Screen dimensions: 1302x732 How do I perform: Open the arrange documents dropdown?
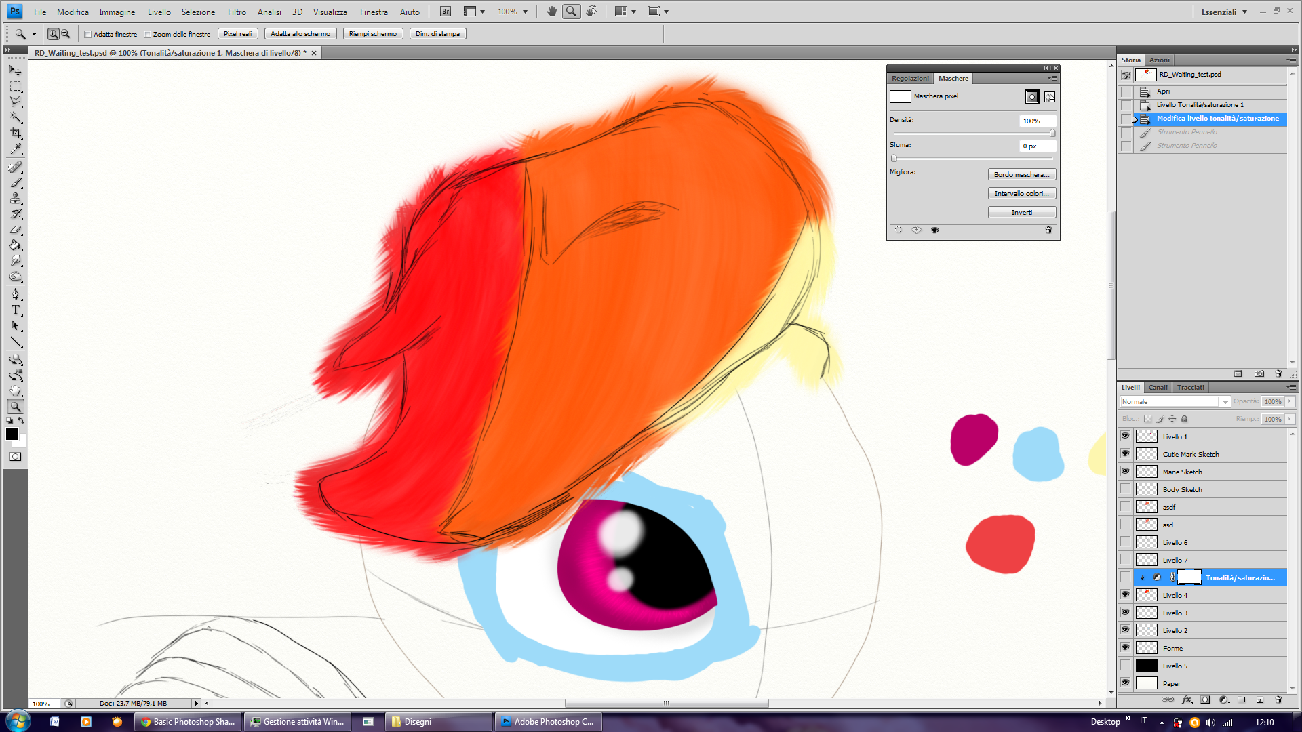pyautogui.click(x=625, y=12)
